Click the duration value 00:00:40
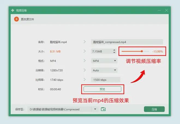 tap(55, 89)
